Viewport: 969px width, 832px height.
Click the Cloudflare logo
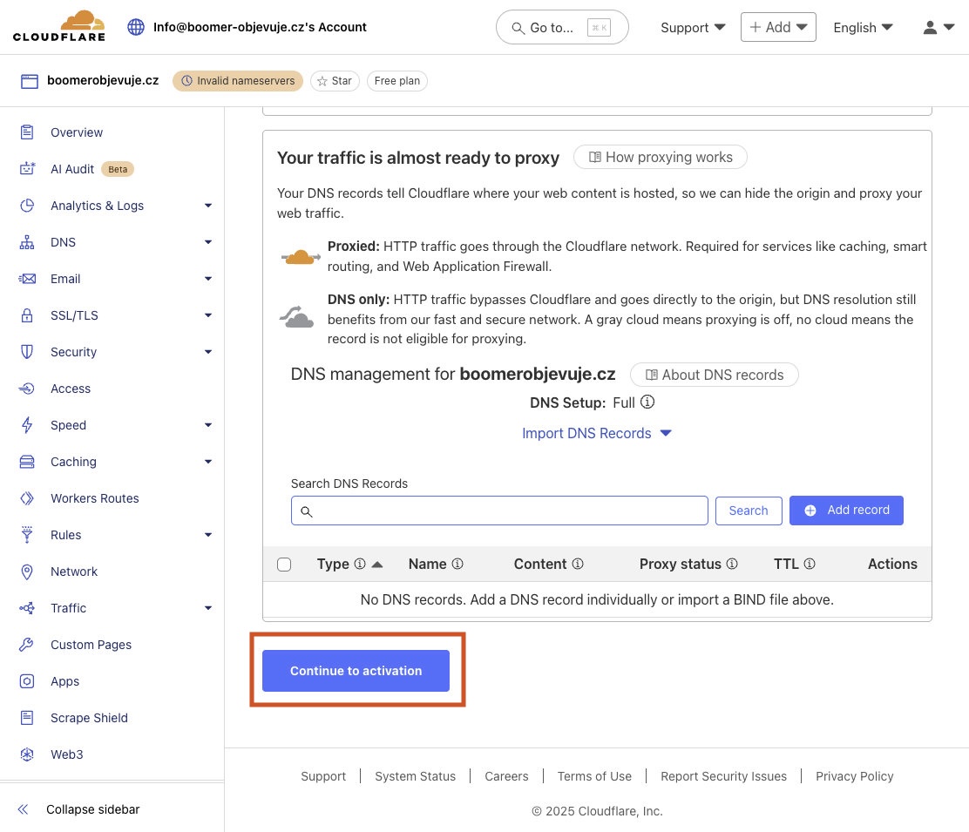click(58, 26)
